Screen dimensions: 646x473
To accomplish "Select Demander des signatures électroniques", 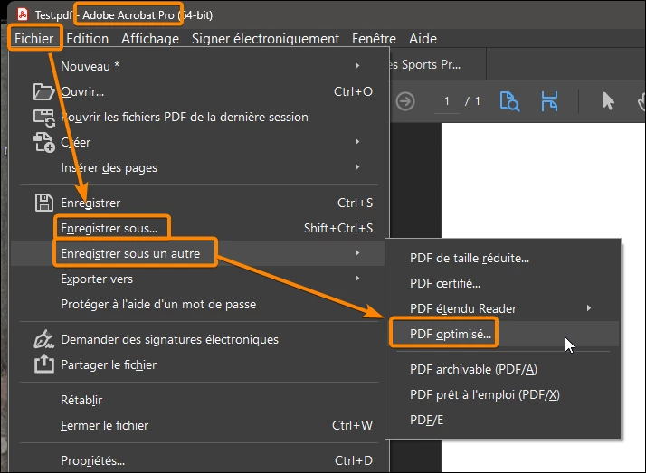I will tap(199, 340).
